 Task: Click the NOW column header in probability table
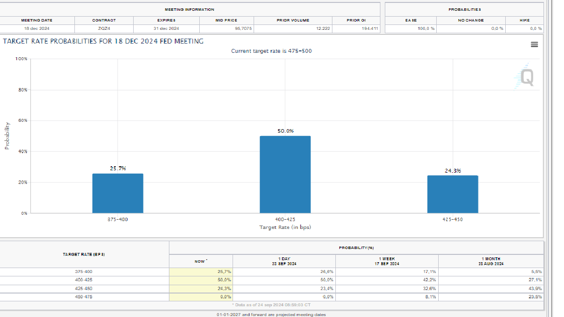(x=200, y=261)
